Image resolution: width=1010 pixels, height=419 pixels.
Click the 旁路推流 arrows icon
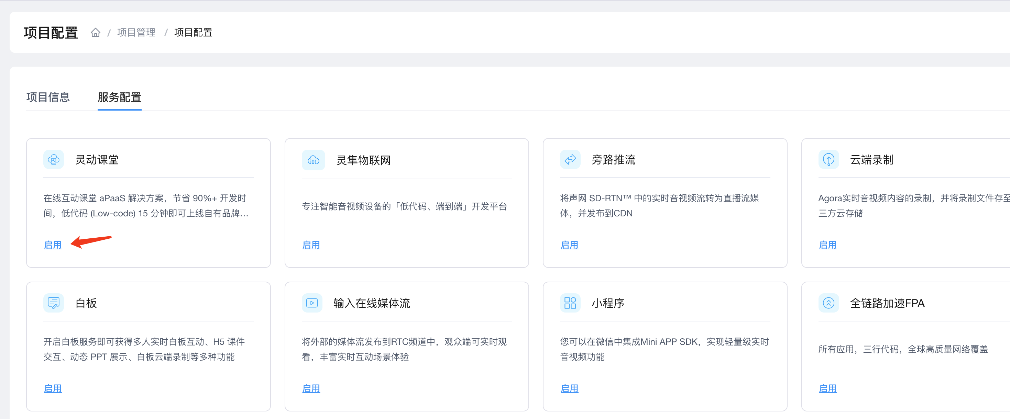570,159
